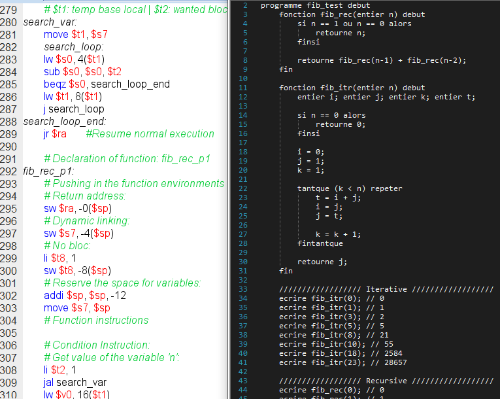Click the '# Condition Instruction:' comment

click(97, 346)
